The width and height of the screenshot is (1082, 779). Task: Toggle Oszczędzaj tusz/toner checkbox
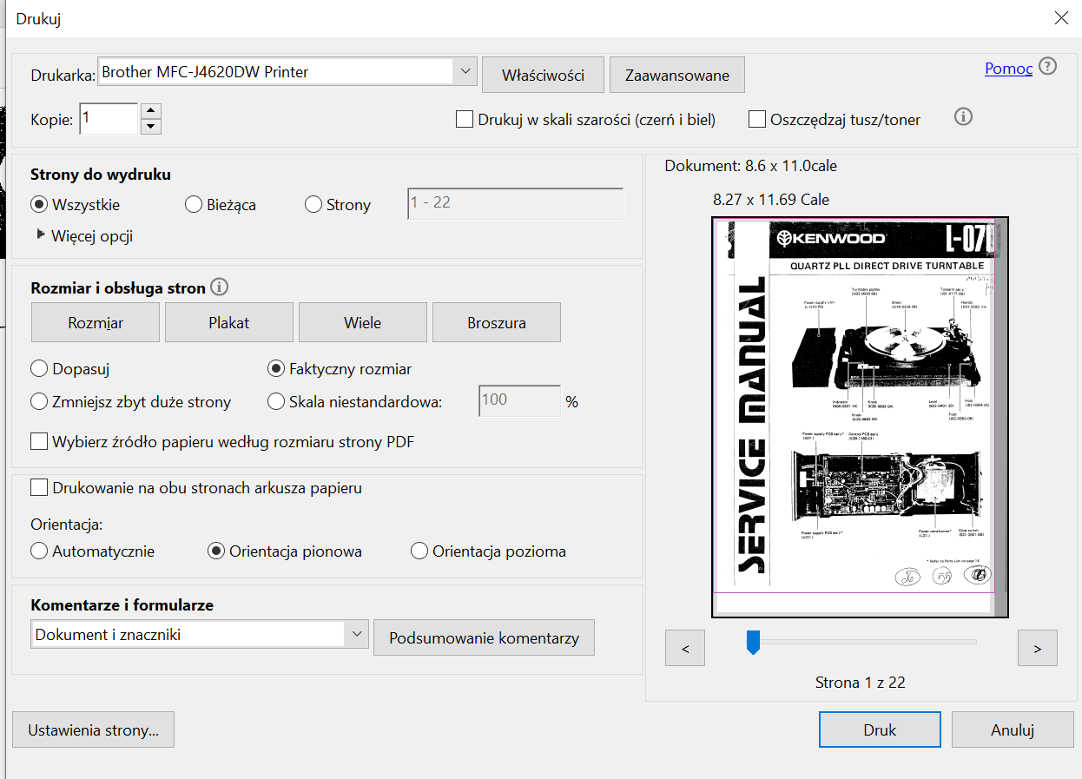(x=757, y=120)
